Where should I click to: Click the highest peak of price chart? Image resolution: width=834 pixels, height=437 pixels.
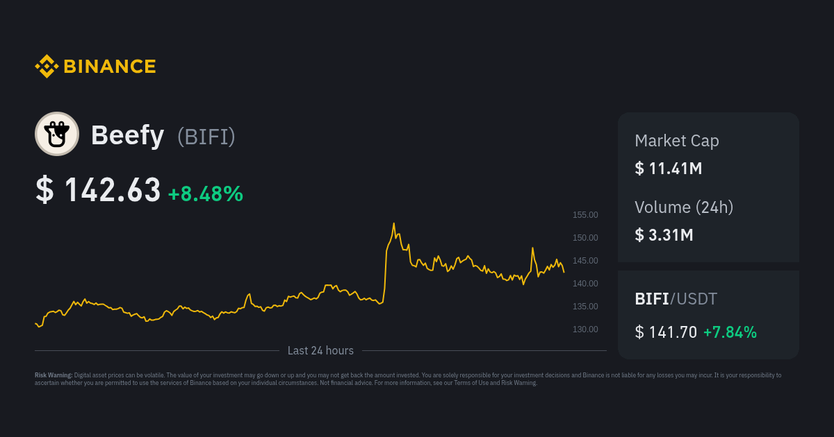pyautogui.click(x=394, y=224)
